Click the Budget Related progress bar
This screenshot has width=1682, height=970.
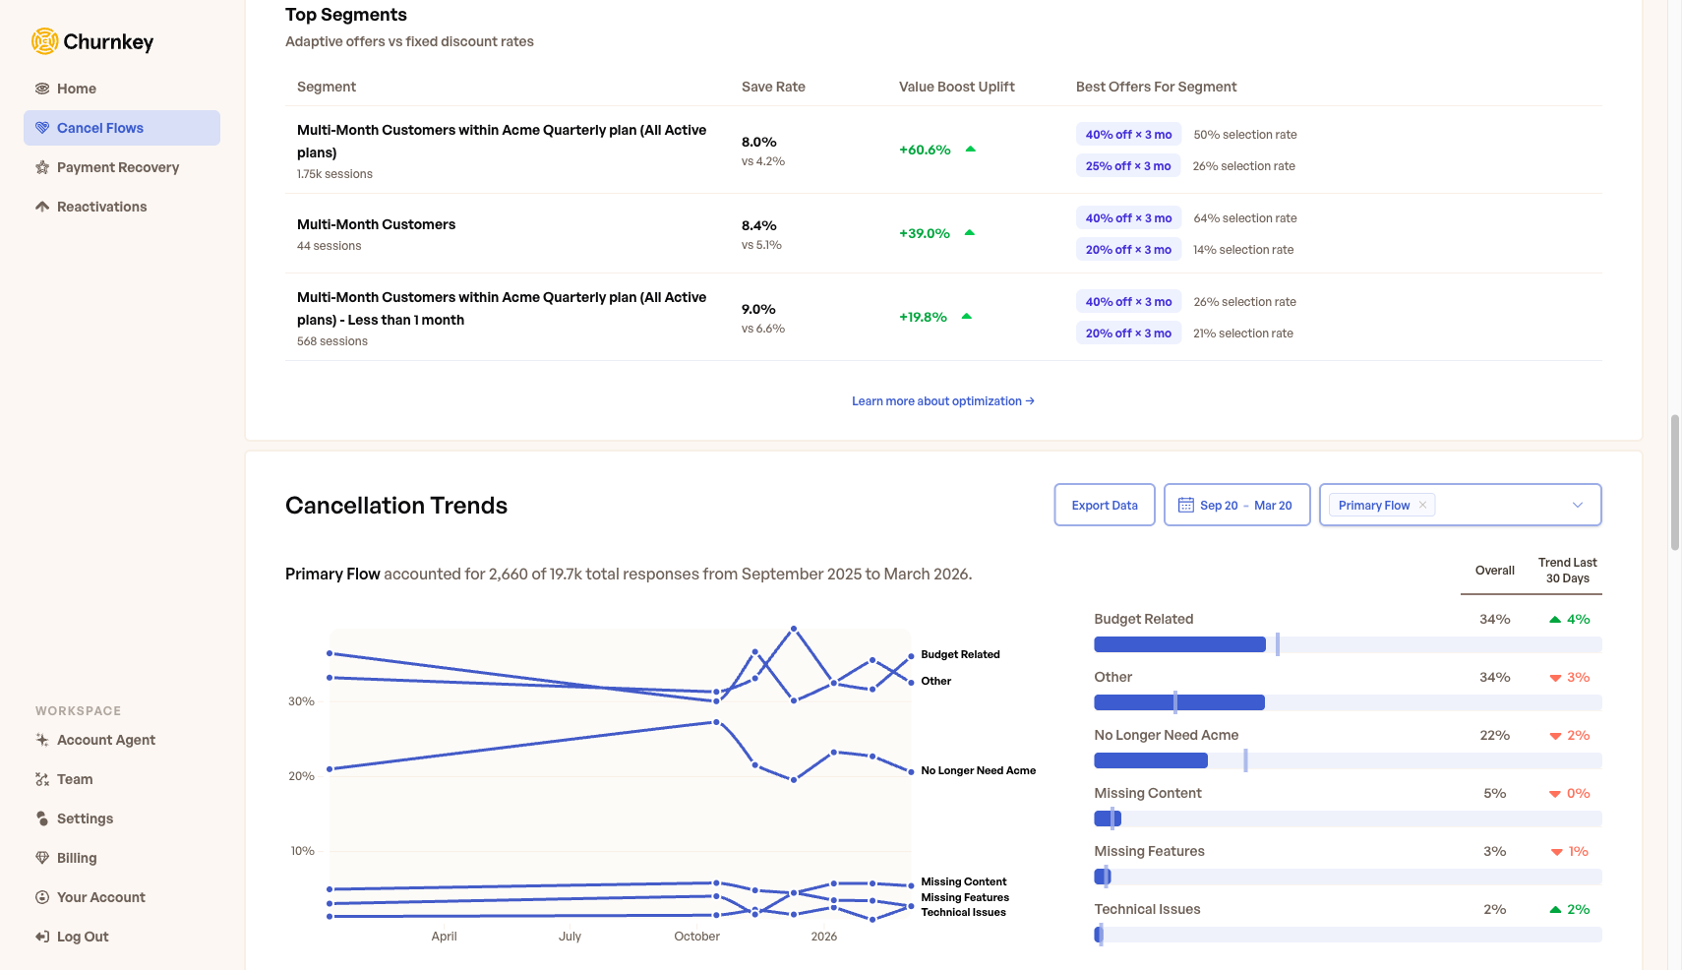pyautogui.click(x=1347, y=644)
